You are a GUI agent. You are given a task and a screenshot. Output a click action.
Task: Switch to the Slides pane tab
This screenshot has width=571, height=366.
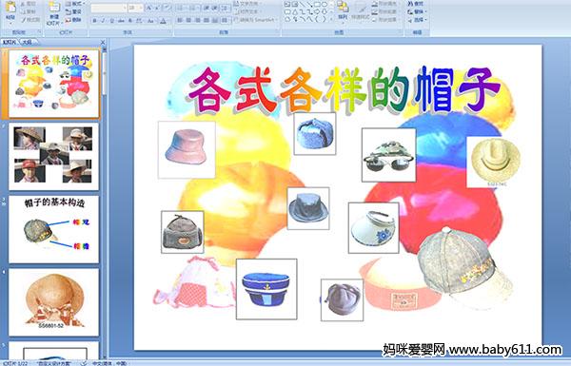point(10,42)
